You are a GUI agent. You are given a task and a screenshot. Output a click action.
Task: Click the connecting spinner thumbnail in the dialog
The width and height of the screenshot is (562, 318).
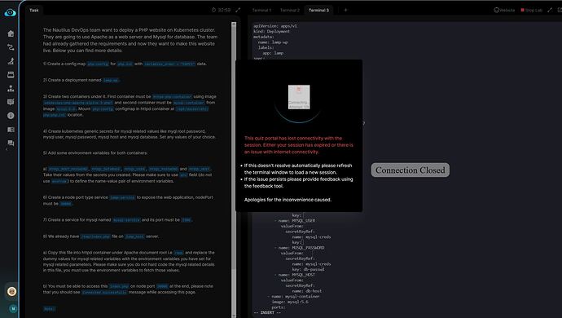[299, 97]
